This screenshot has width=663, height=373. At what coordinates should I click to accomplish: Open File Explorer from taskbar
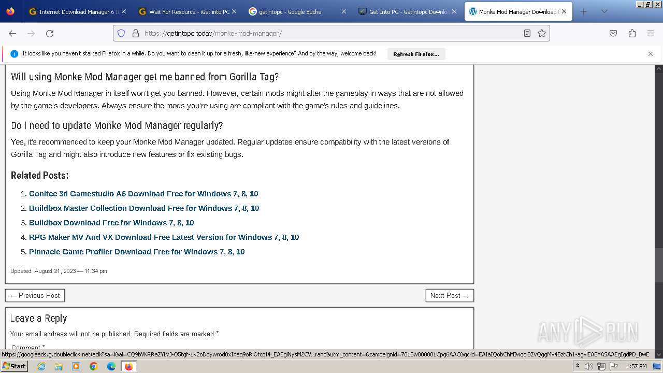point(59,366)
